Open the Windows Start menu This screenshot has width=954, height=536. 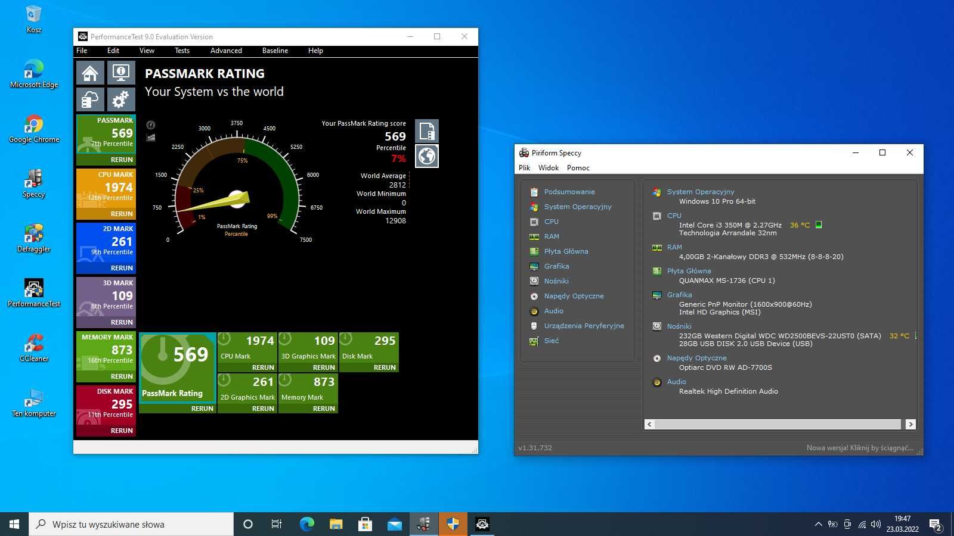[14, 524]
